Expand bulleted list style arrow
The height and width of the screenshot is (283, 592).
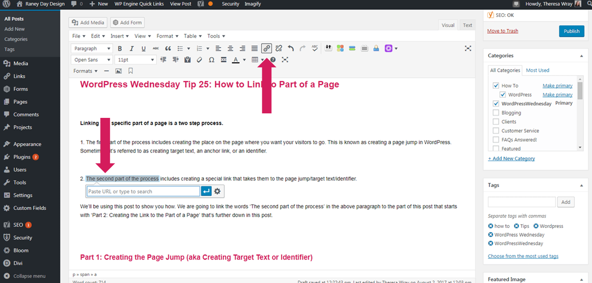(x=189, y=48)
